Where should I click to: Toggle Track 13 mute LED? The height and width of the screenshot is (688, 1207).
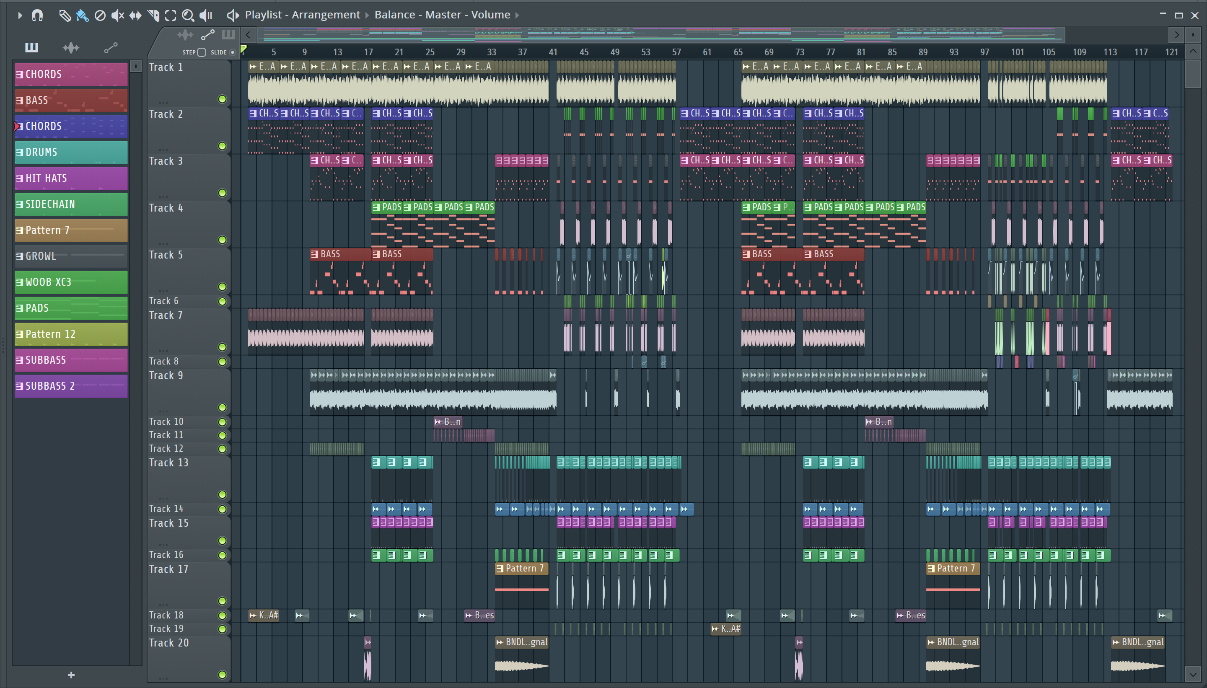tap(222, 495)
